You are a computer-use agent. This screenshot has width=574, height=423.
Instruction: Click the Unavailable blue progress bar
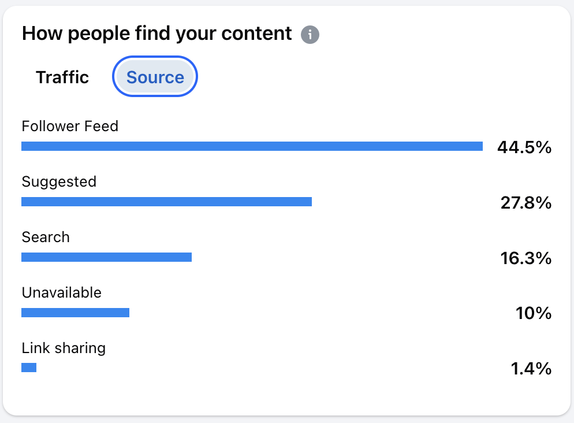click(x=75, y=313)
